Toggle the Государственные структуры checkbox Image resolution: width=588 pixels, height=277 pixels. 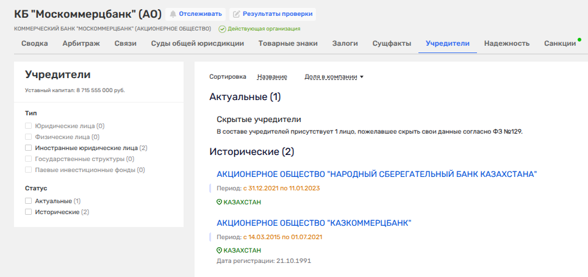(x=28, y=159)
